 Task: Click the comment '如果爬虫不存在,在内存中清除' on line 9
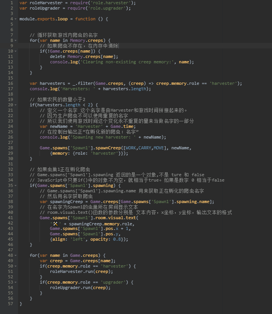pyautogui.click(x=79, y=46)
